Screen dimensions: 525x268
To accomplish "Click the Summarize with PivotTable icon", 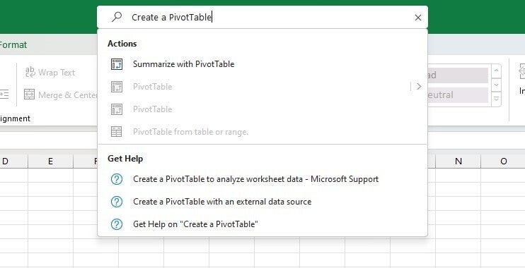I will (x=117, y=64).
